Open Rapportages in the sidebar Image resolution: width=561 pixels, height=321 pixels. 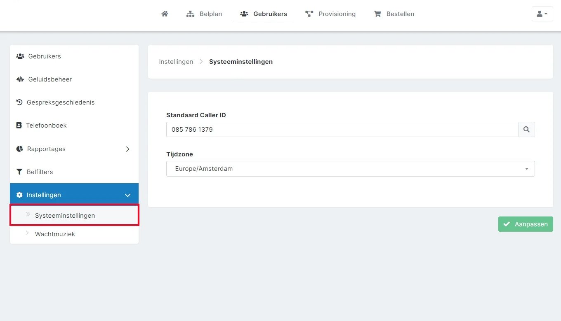click(74, 149)
